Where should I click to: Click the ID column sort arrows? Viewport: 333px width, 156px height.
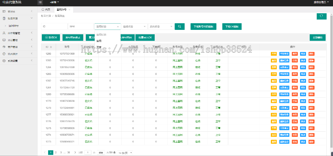pyautogui.click(x=51, y=47)
